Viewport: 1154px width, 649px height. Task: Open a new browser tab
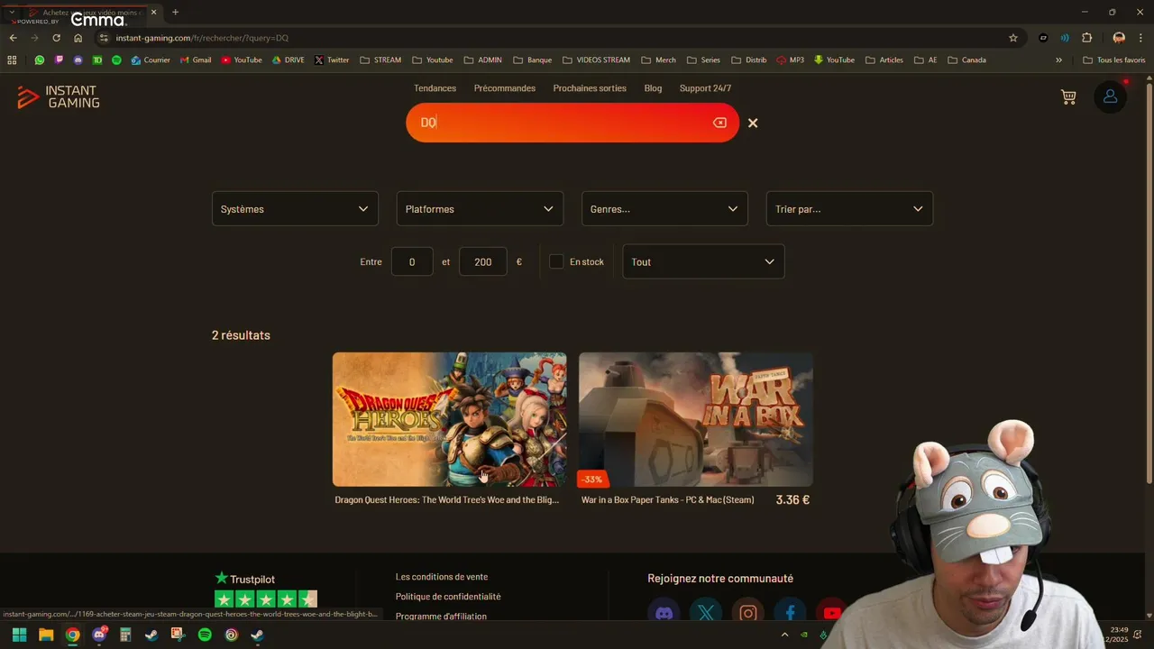pyautogui.click(x=175, y=12)
